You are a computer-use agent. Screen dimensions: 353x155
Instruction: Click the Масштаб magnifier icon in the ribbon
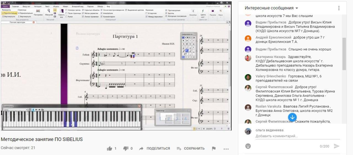pyautogui.click(x=49, y=10)
